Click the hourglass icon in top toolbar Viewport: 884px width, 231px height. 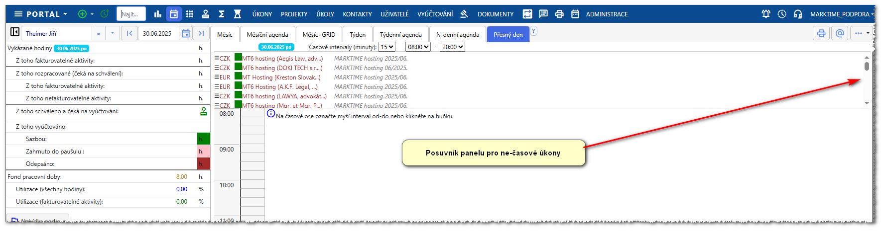pyautogui.click(x=238, y=14)
